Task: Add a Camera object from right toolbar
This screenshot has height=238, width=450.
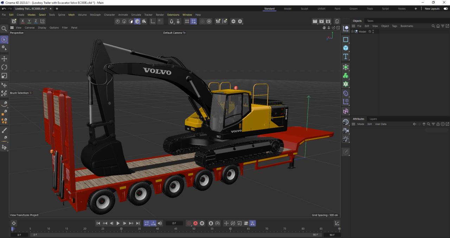Action: tap(346, 131)
